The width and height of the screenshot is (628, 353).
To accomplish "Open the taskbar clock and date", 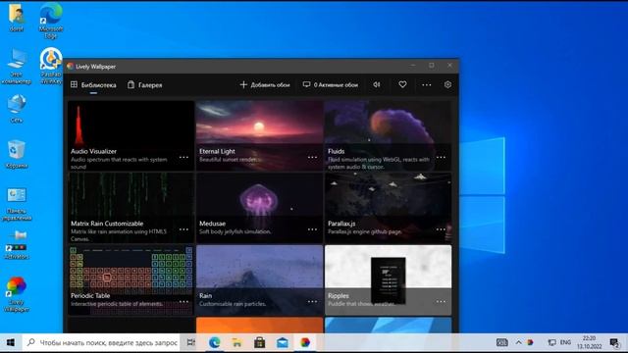I will (589, 342).
